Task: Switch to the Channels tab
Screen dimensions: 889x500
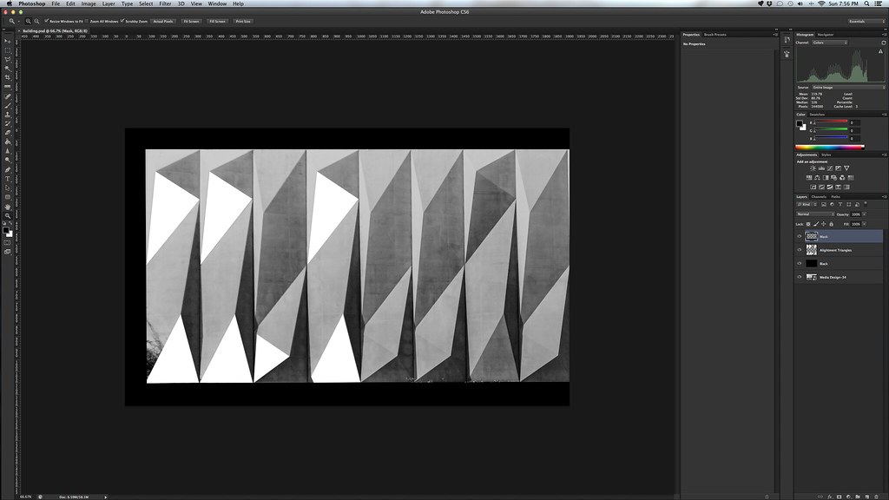Action: click(819, 196)
